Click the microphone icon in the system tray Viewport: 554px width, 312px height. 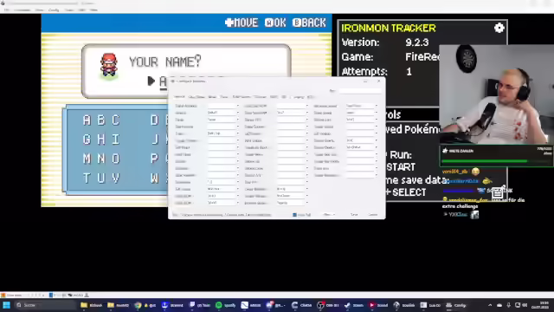click(508, 305)
